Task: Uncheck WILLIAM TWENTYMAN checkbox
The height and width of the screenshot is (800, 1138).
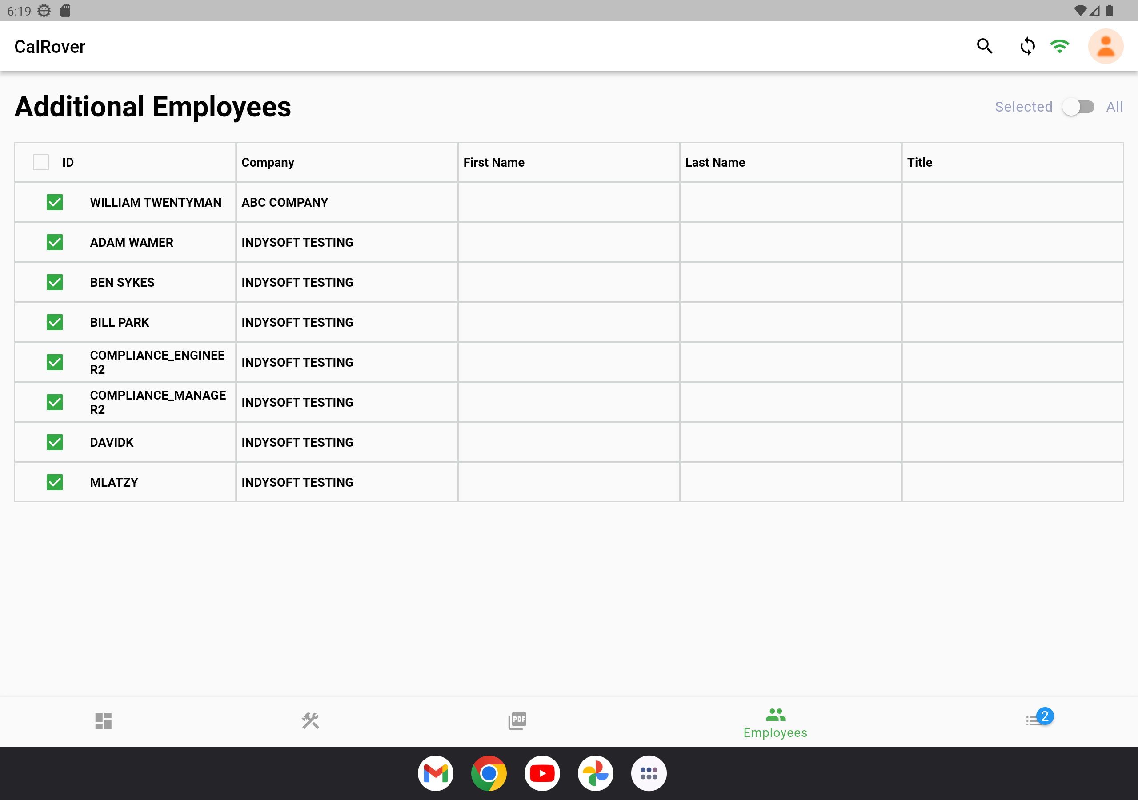Action: [55, 202]
